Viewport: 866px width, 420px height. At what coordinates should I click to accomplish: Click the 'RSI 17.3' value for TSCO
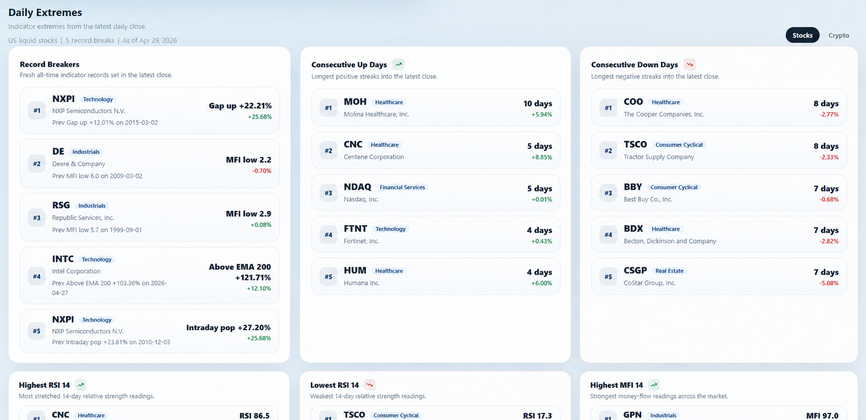pyautogui.click(x=537, y=416)
